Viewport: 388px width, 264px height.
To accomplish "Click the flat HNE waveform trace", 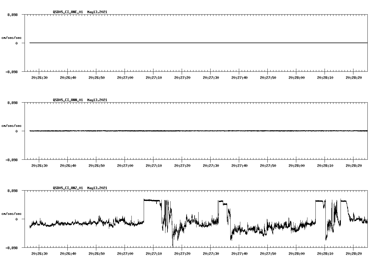I will 171,43.
